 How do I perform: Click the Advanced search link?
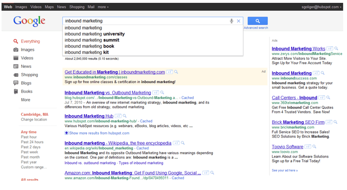256,28
